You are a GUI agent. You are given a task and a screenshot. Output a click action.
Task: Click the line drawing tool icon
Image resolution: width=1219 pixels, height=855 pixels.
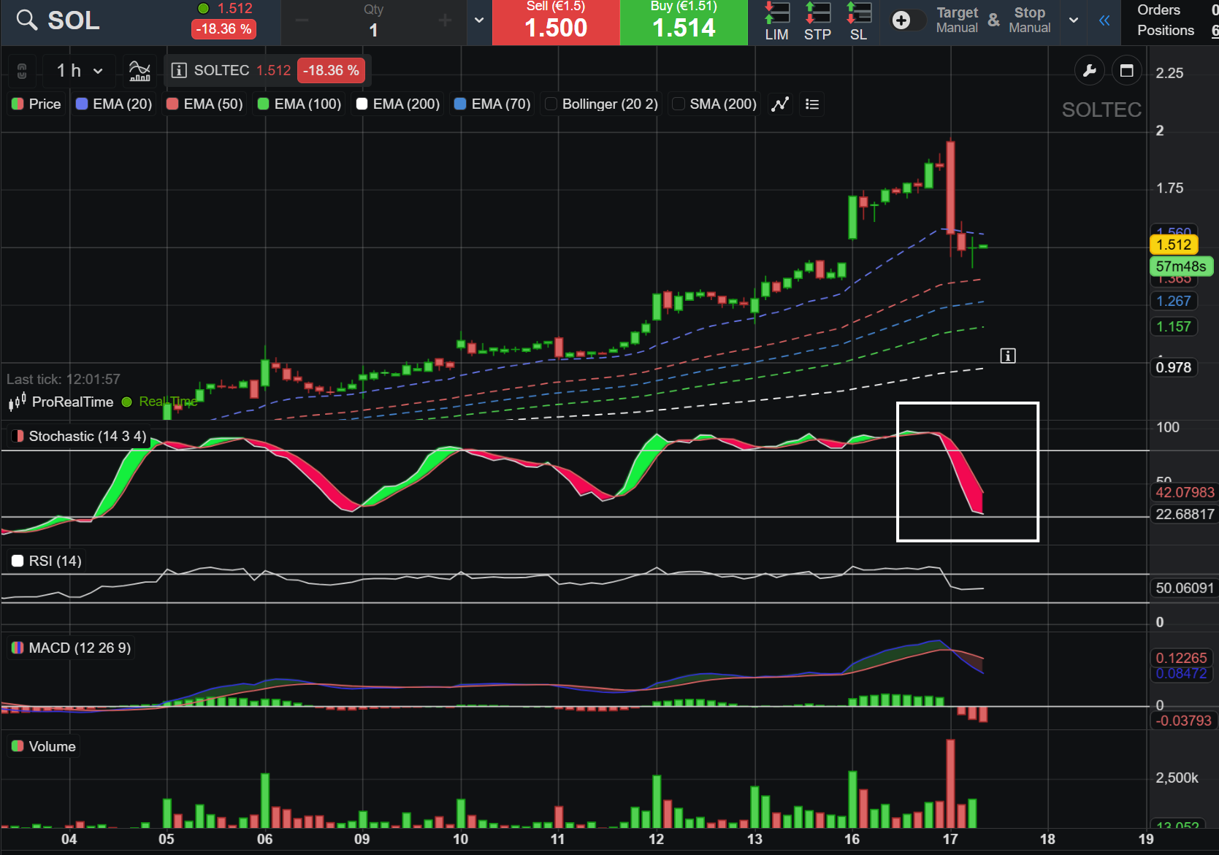(780, 104)
